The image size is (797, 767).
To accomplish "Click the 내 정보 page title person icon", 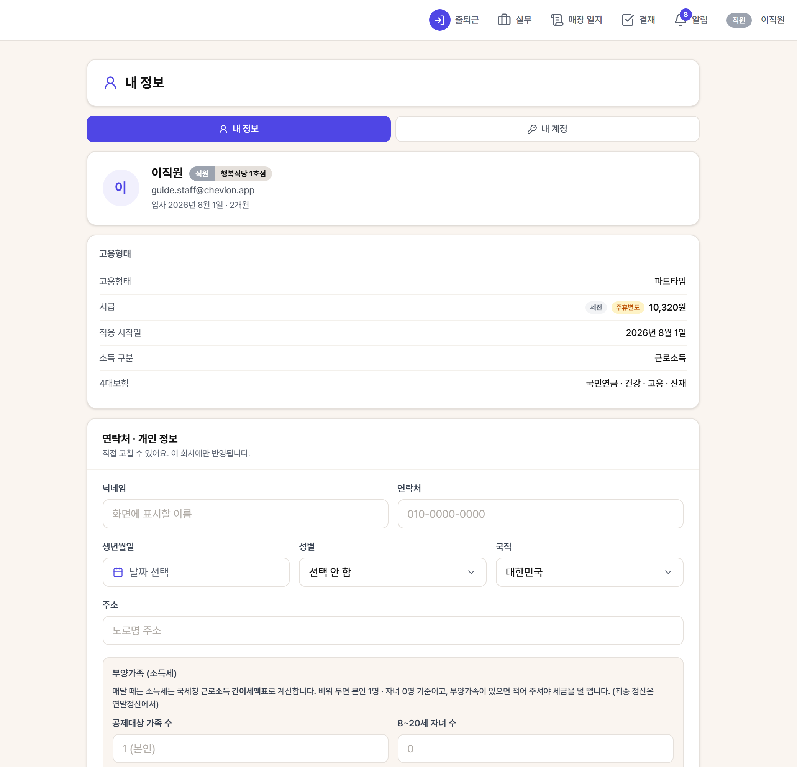I will [x=110, y=82].
